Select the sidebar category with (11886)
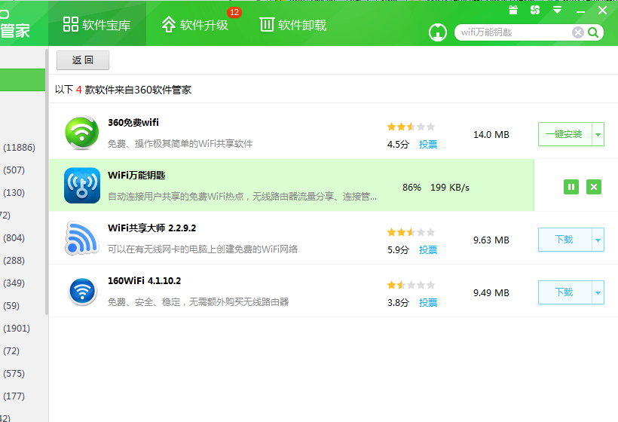This screenshot has width=618, height=422. point(19,148)
